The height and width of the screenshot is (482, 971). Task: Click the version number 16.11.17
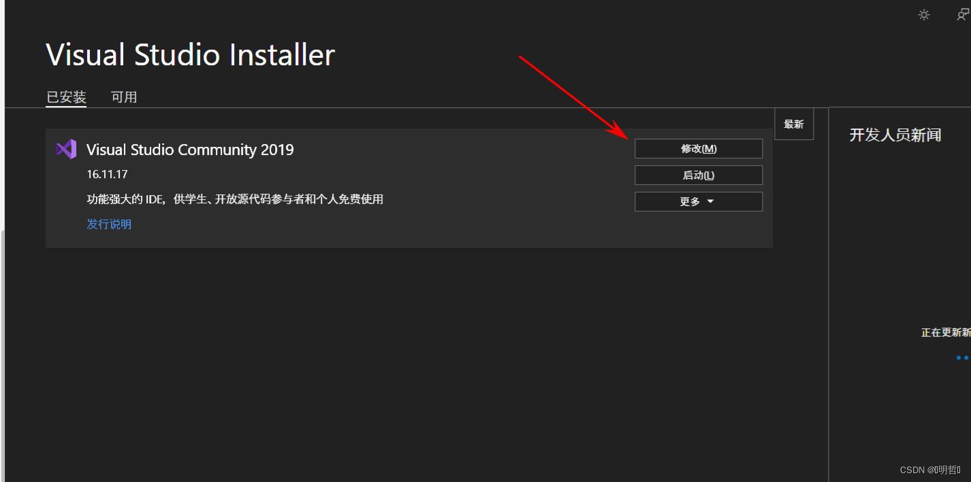pos(107,175)
